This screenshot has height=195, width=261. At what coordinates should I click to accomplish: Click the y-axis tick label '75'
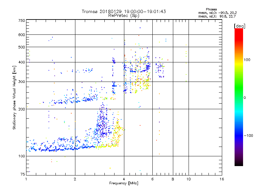23,174
